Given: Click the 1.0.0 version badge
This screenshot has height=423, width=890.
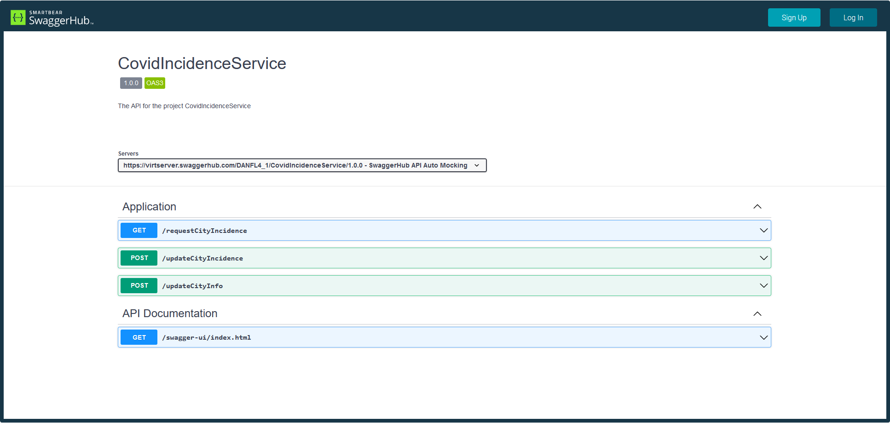Looking at the screenshot, I should pos(131,83).
